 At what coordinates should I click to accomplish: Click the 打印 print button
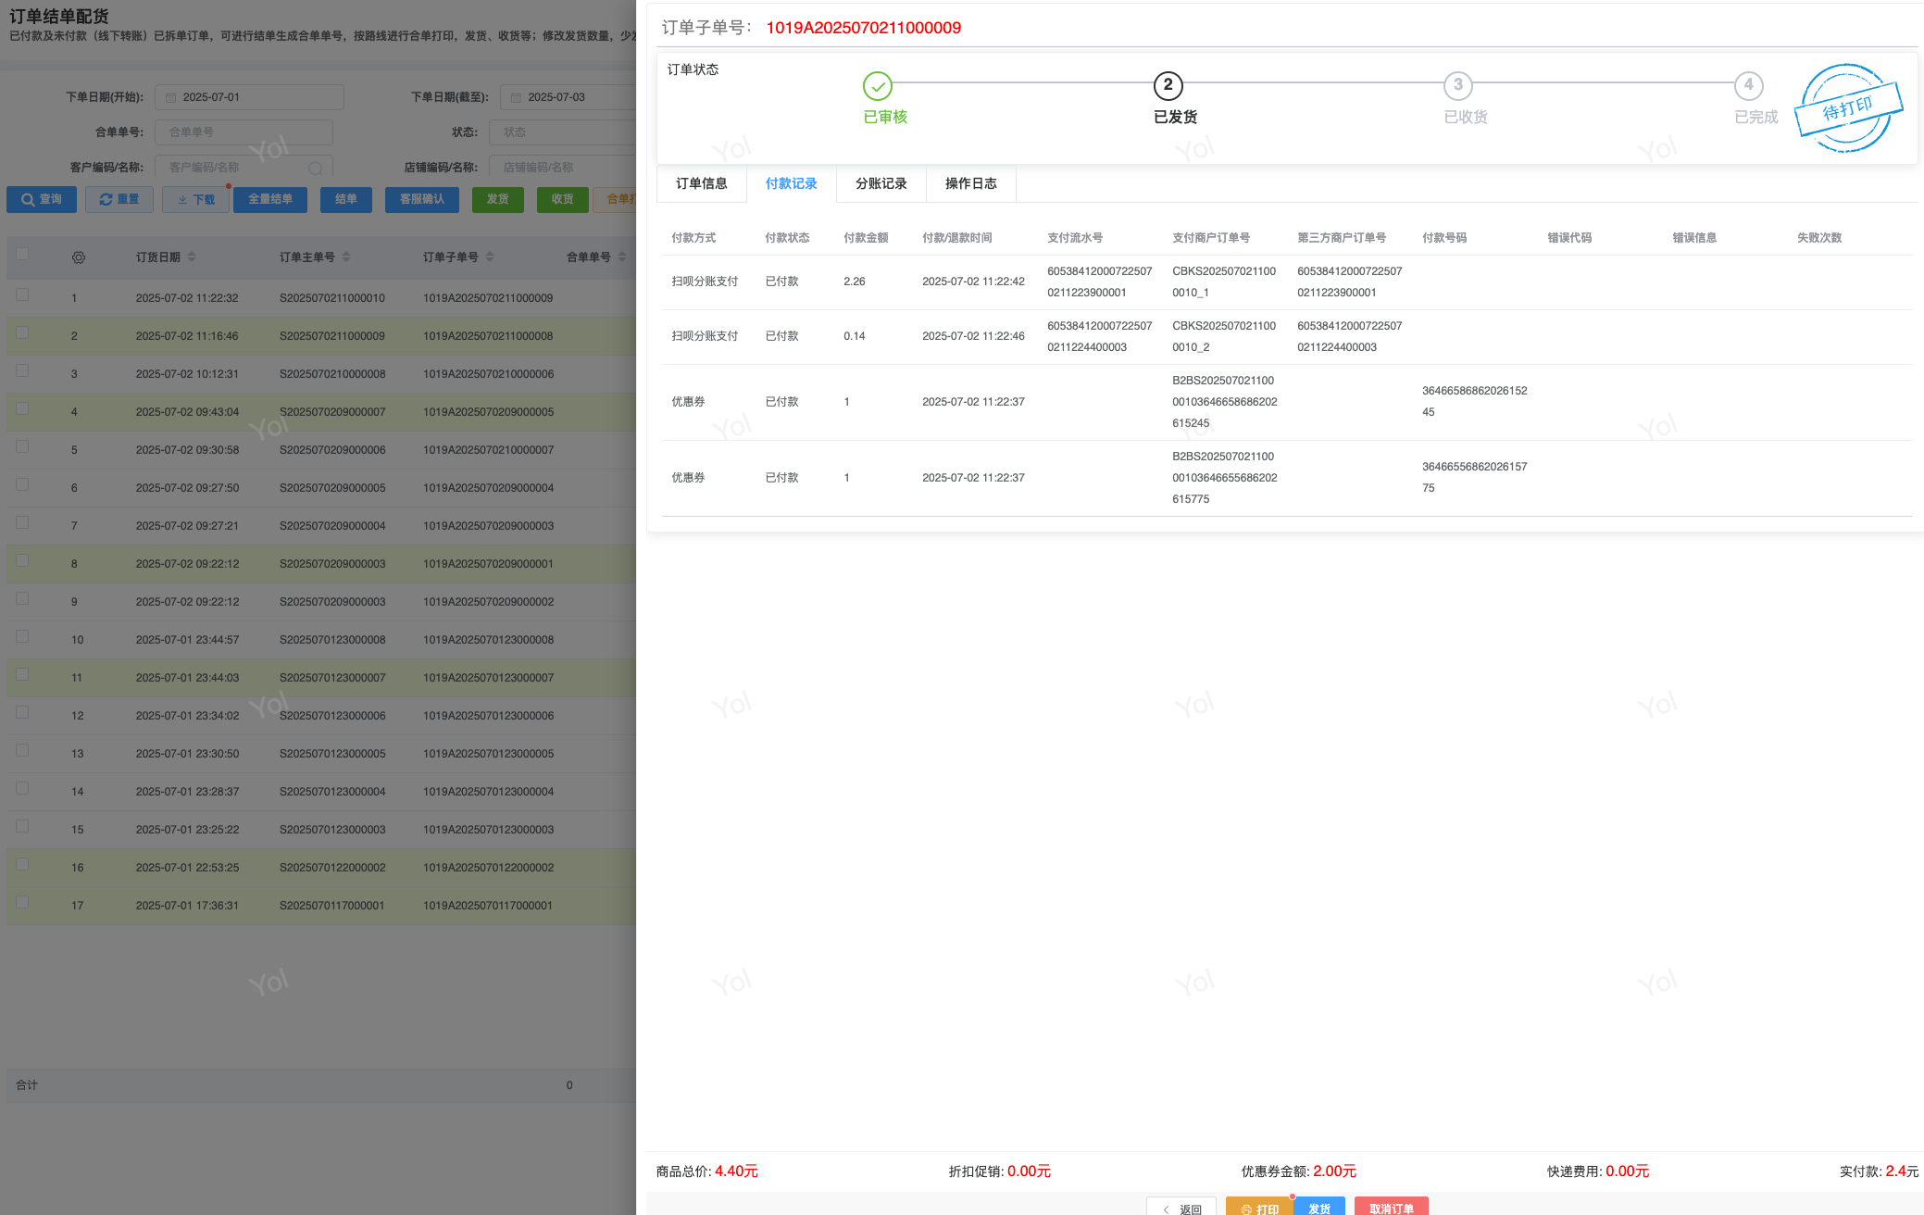[x=1259, y=1208]
